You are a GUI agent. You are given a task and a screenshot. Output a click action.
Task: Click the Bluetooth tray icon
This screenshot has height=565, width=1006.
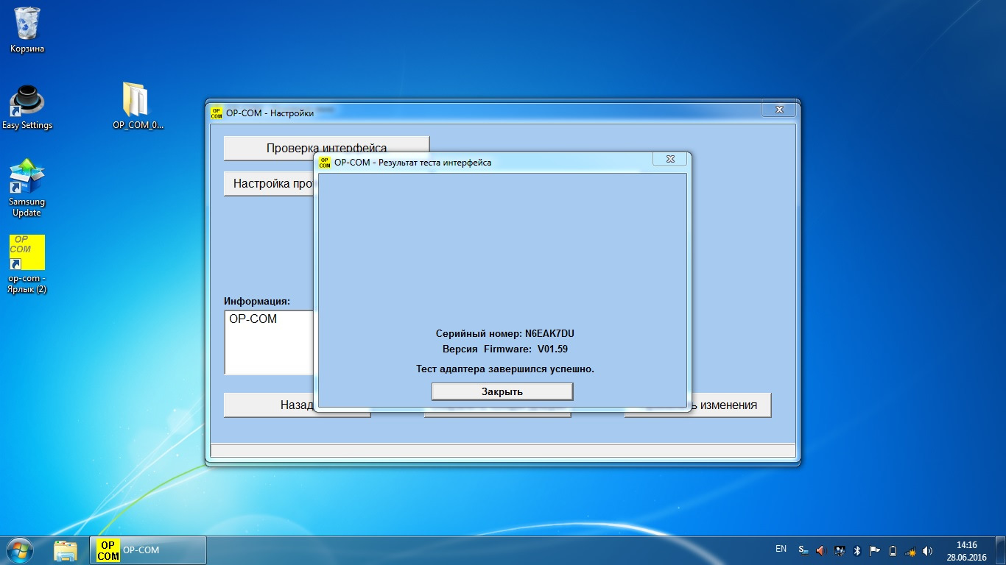click(857, 550)
